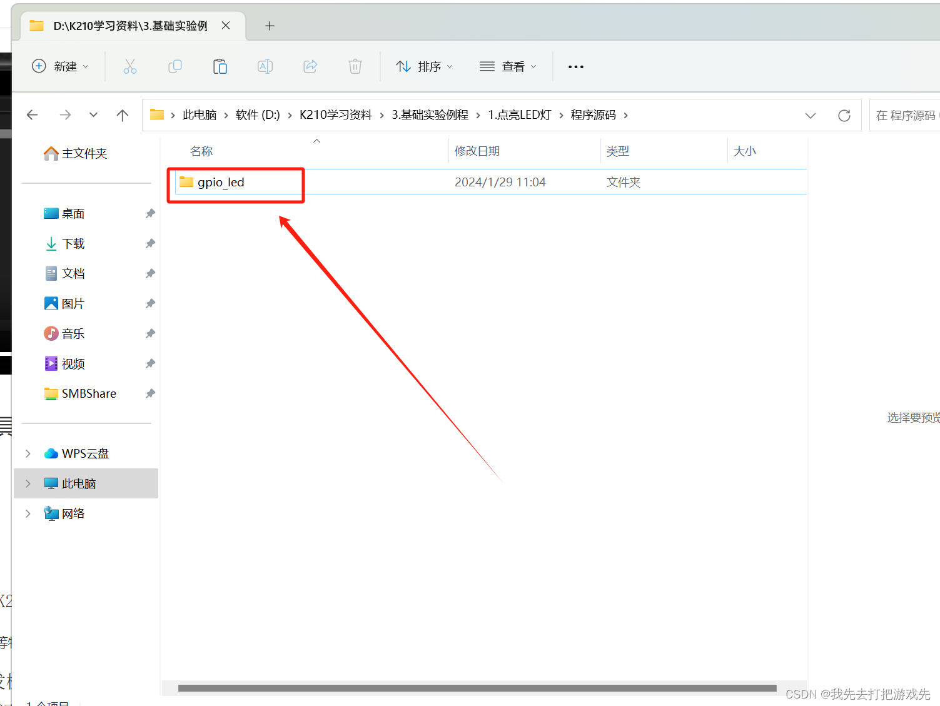
Task: Open 音乐 in the sidebar
Action: pyautogui.click(x=64, y=334)
